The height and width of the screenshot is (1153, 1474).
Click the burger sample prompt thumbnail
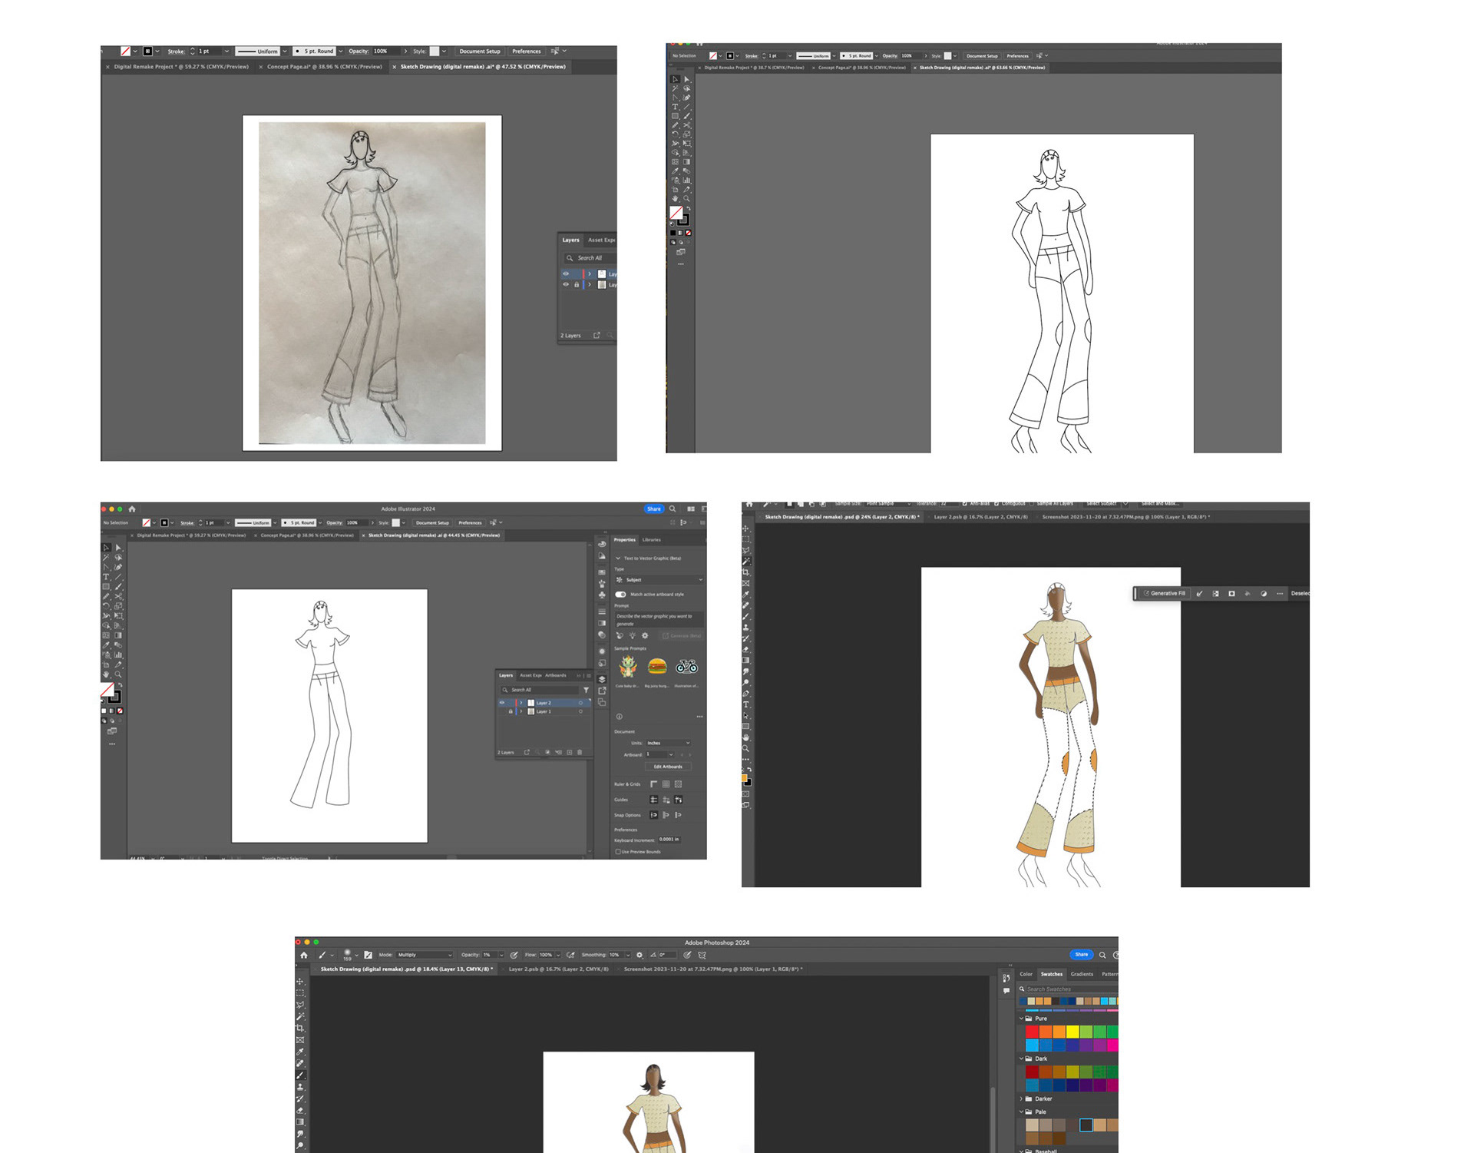(x=657, y=666)
